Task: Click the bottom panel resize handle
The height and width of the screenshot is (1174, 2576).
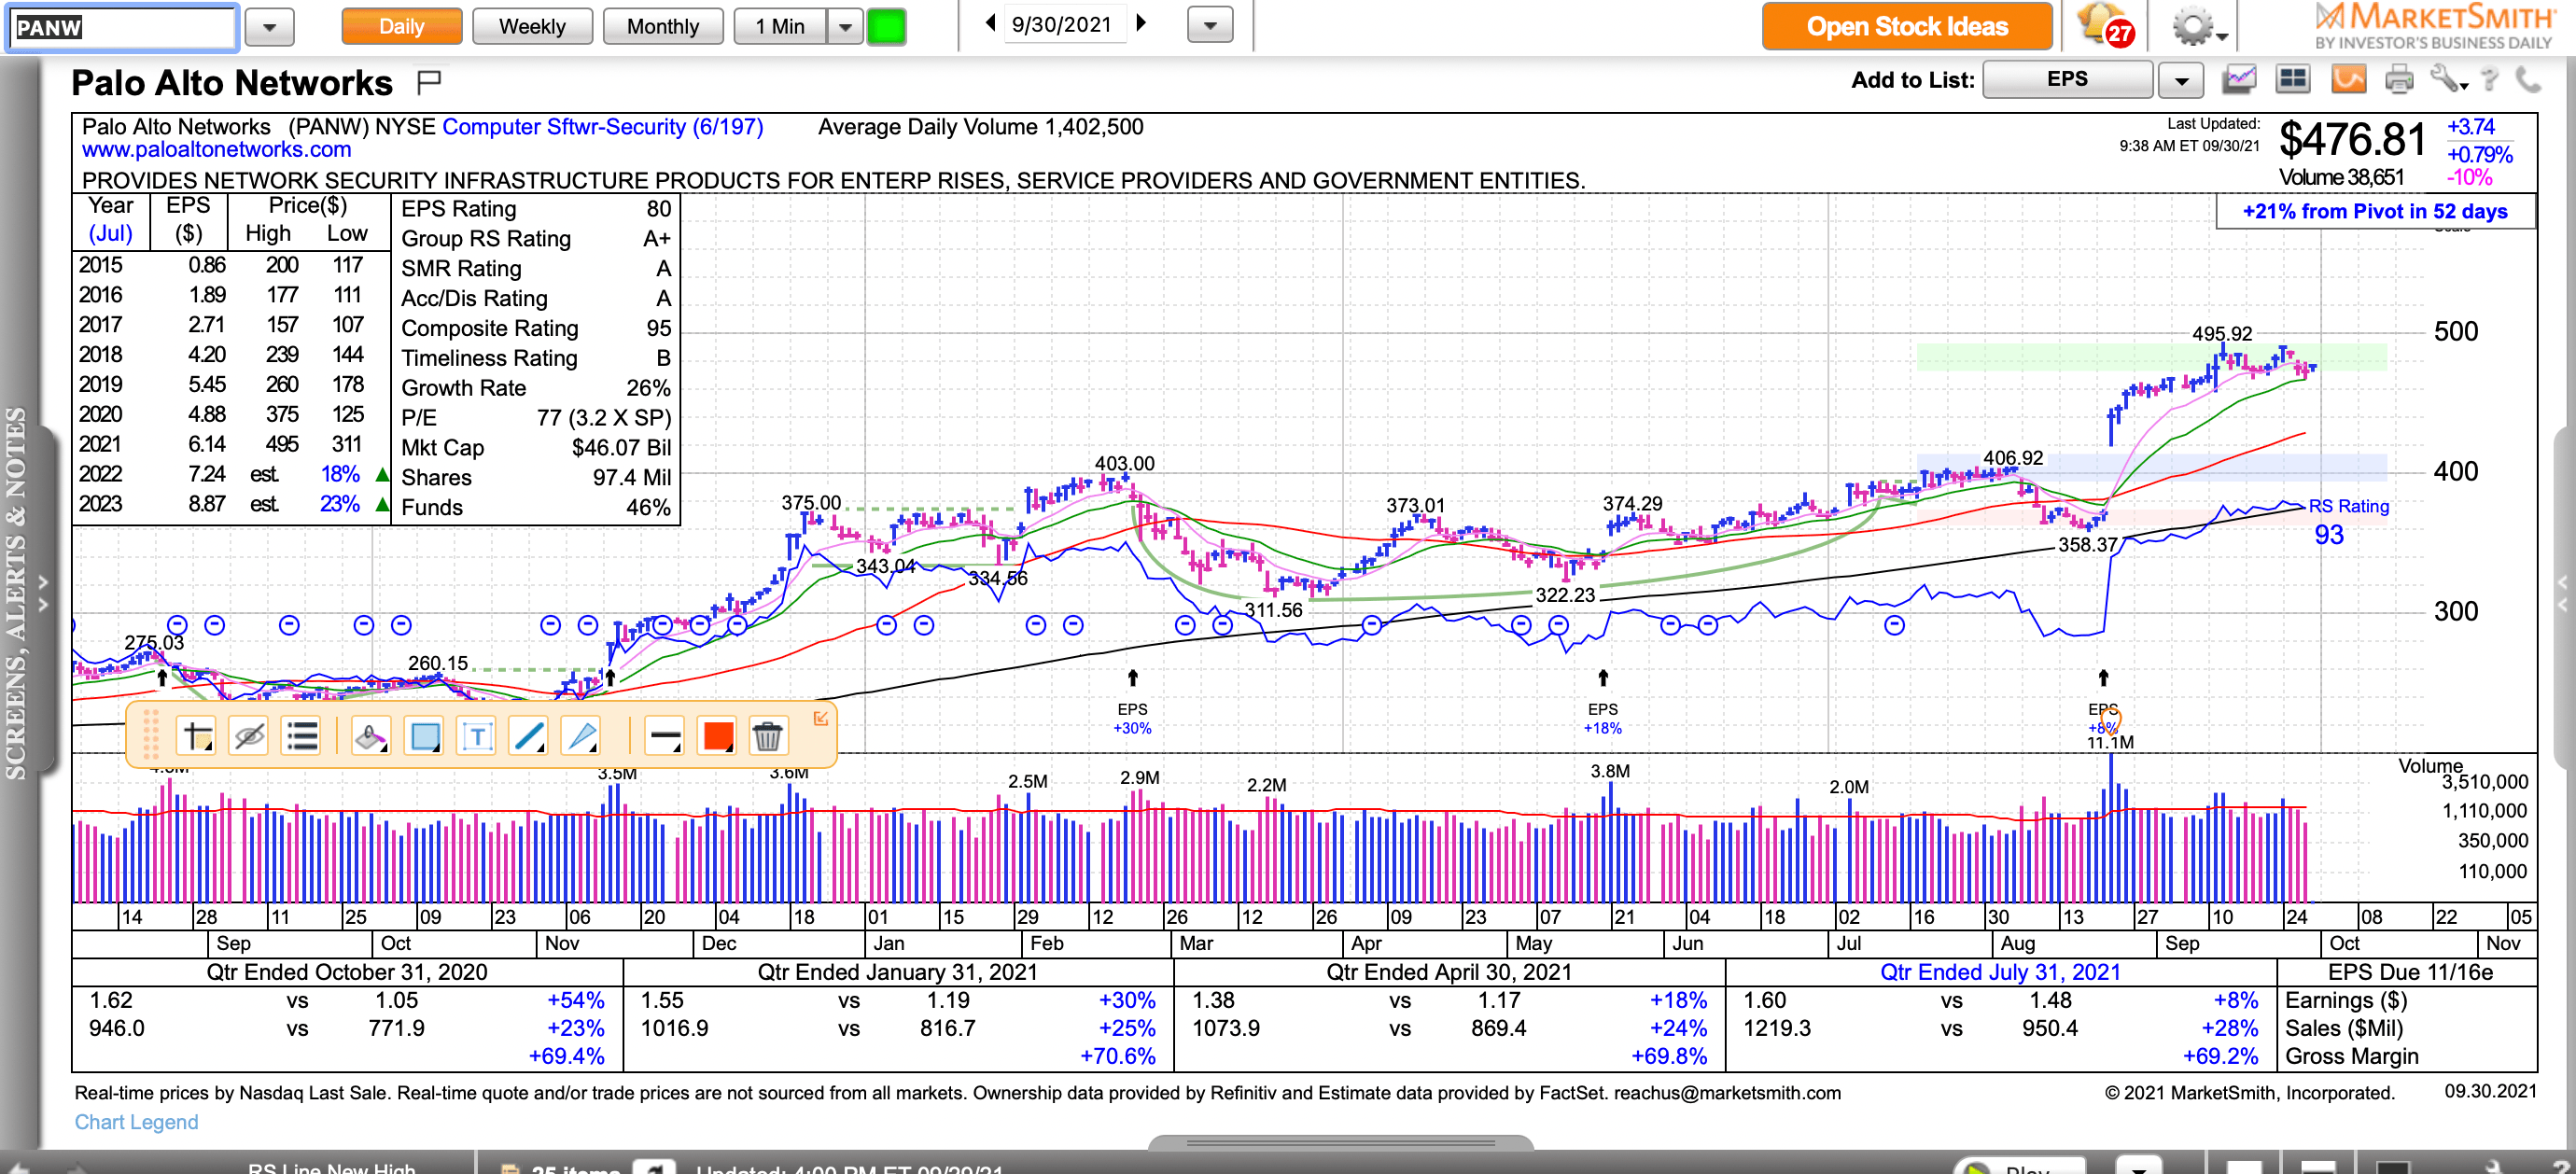Action: point(1340,1142)
